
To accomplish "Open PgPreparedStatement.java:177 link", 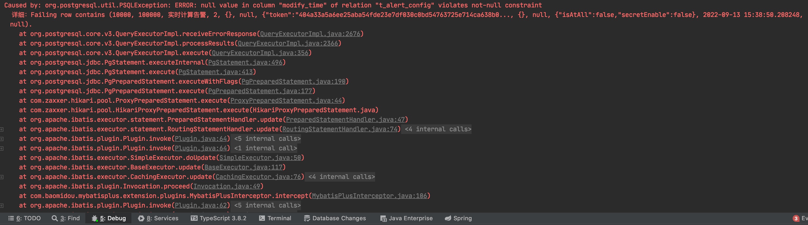I will (260, 91).
